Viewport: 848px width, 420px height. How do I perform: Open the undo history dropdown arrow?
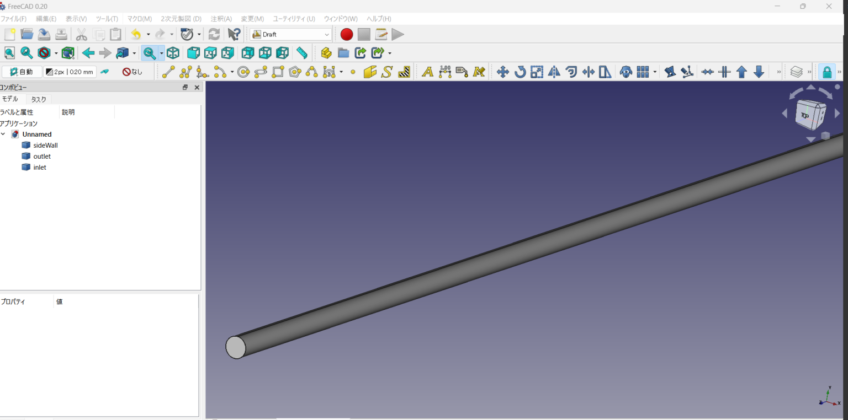tap(148, 34)
